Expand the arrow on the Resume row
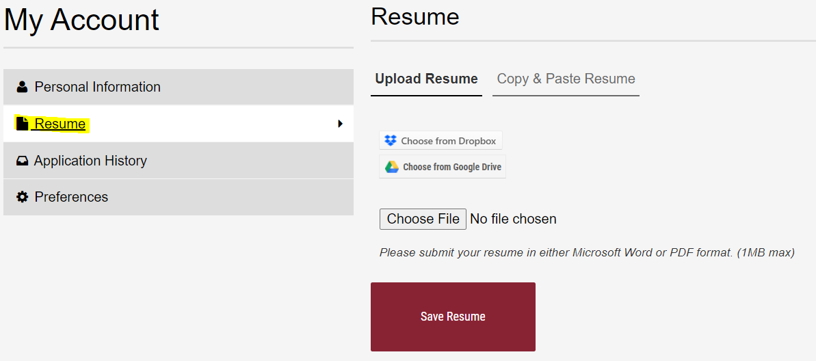Viewport: 816px width, 361px height. (341, 124)
